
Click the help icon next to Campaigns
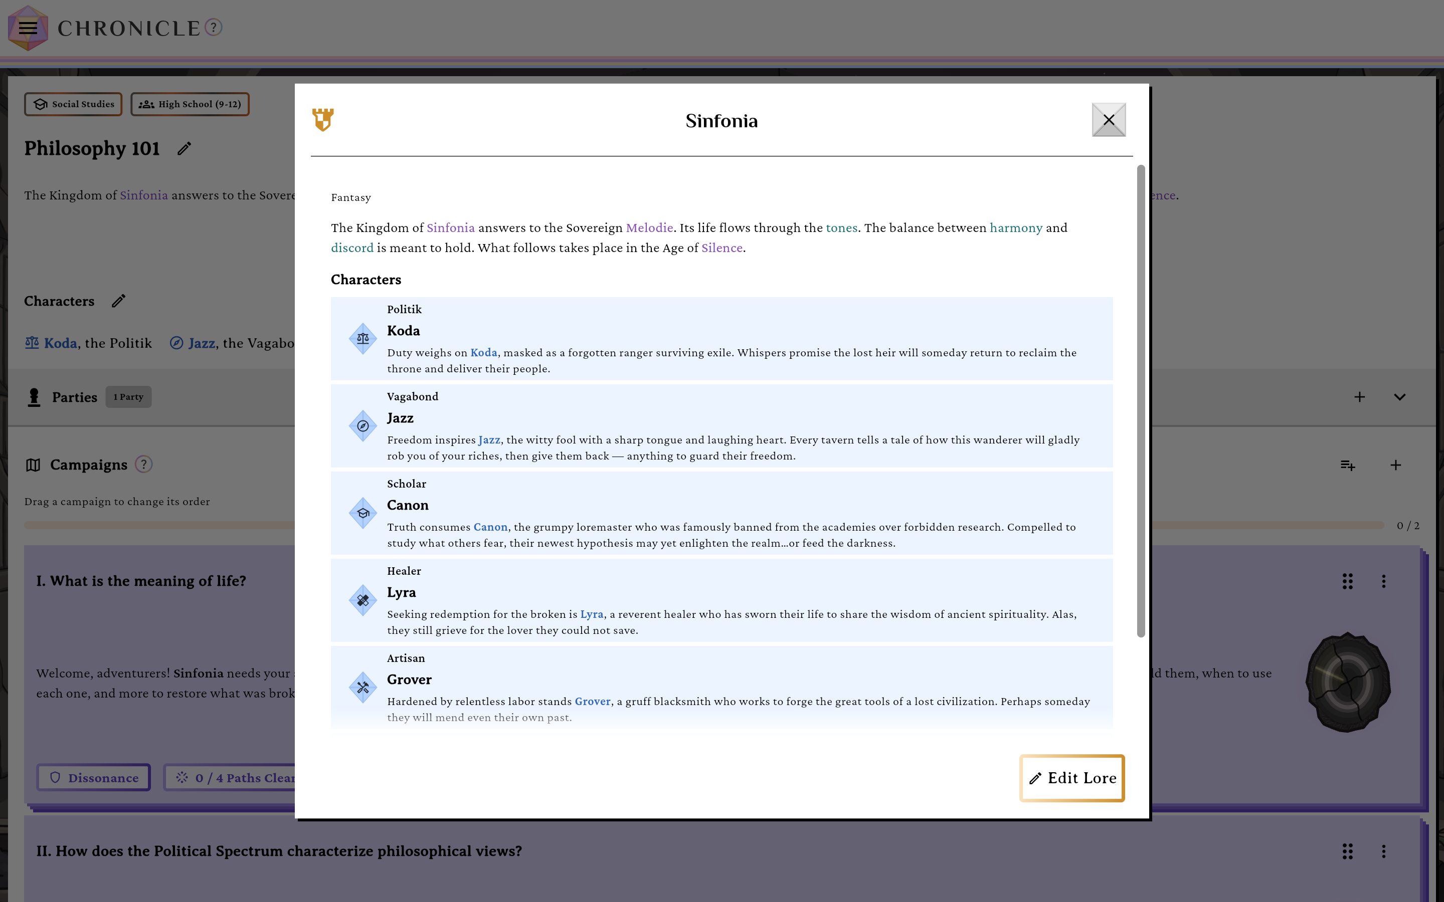pos(143,464)
